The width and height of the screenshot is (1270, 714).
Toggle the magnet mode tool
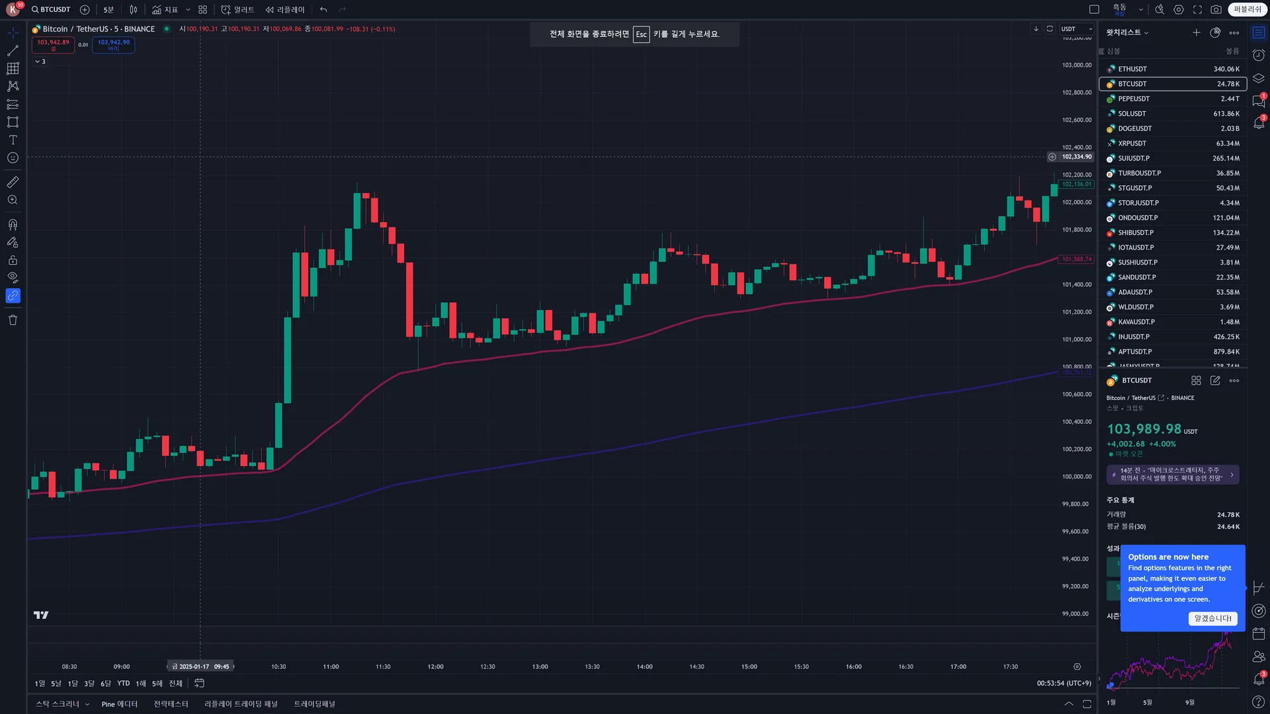tap(13, 225)
